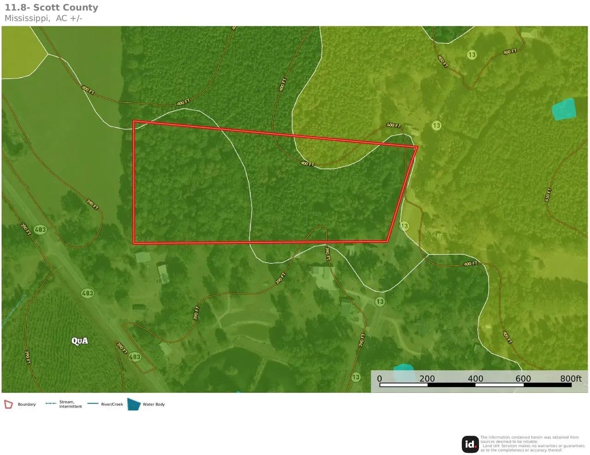Viewport: 590px width, 455px height.
Task: Click the red Boundary legend icon
Action: pyautogui.click(x=8, y=404)
